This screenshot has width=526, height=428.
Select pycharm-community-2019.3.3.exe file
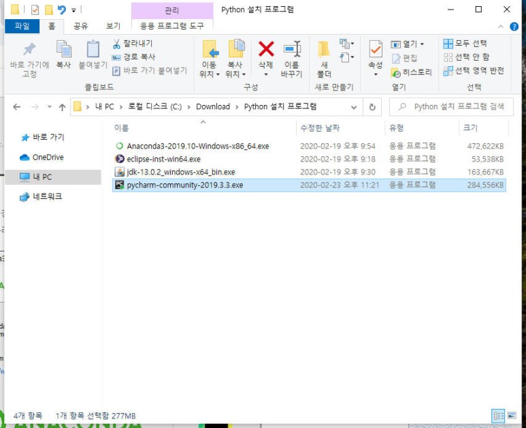pos(309,185)
